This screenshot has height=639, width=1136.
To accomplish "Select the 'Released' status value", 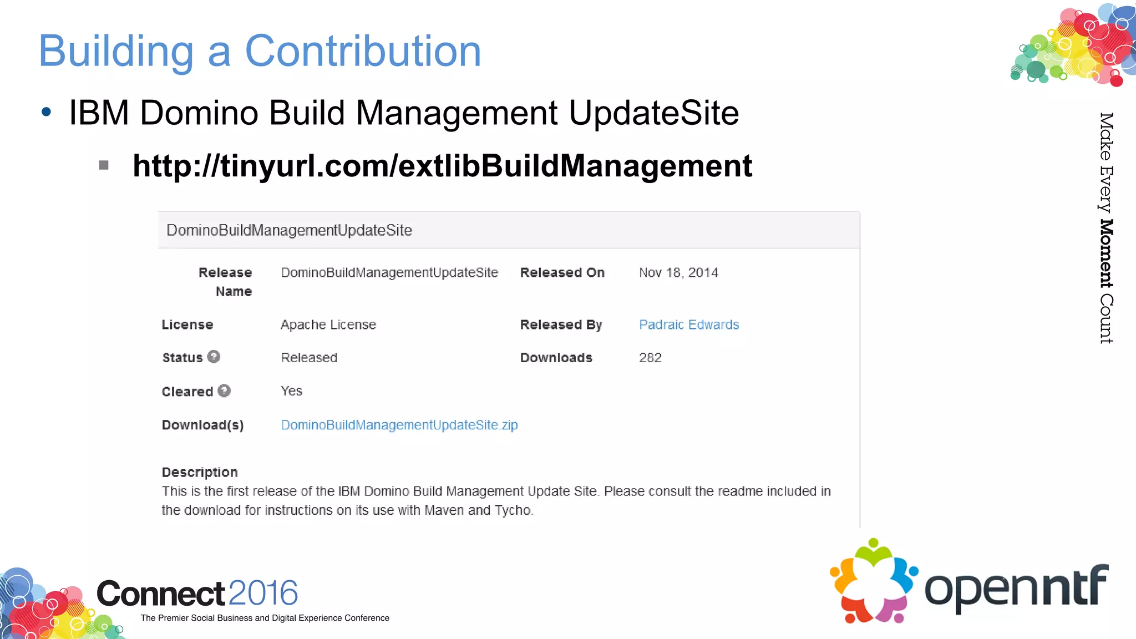I will coord(309,358).
